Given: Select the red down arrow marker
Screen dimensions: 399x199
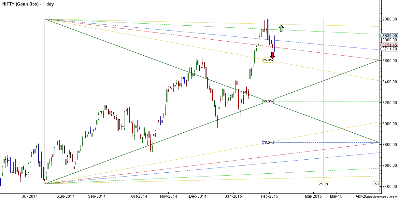Looking at the screenshot, I should pos(272,56).
